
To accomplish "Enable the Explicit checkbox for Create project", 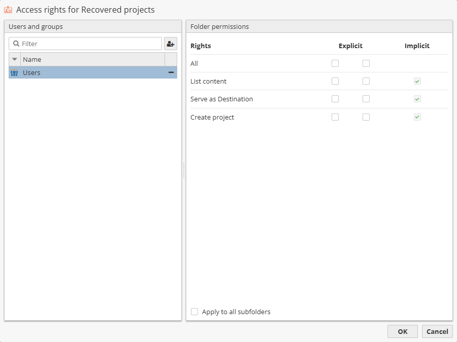I will pos(335,117).
